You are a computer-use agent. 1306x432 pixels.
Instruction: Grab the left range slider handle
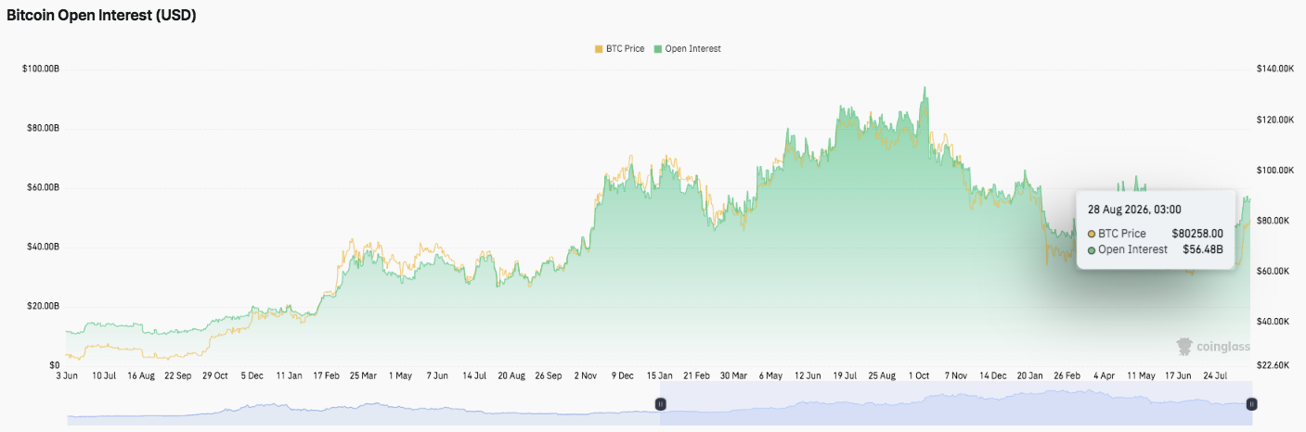click(661, 403)
